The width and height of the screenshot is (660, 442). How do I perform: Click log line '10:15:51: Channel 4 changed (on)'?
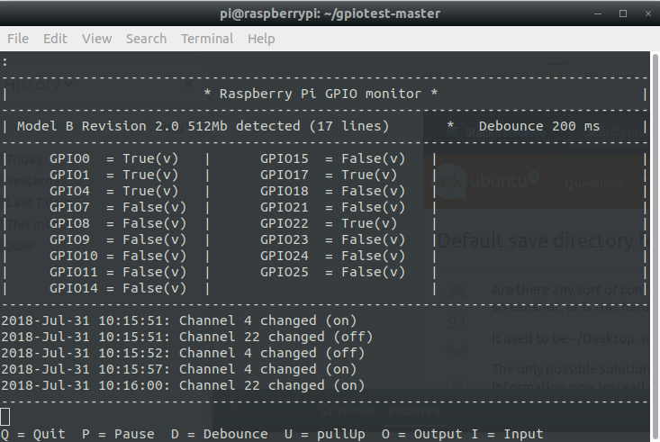[x=179, y=320]
